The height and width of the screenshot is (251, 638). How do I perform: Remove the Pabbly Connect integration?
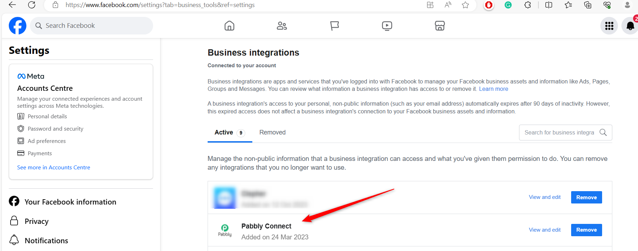(x=586, y=230)
